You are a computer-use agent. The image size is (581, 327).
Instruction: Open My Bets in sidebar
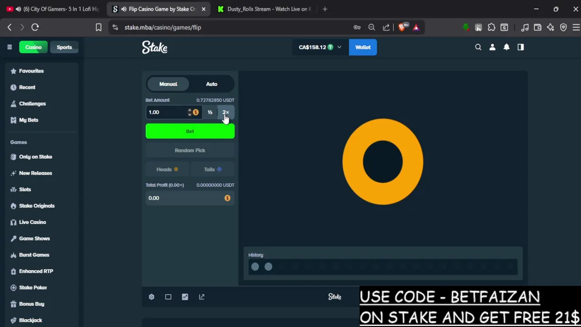[29, 120]
